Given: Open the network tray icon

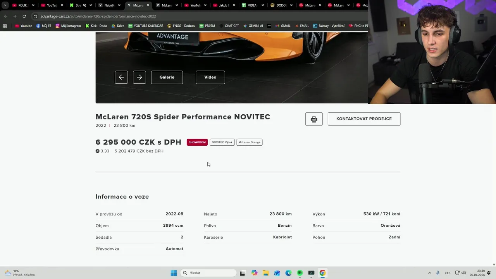Looking at the screenshot, I should 457,273.
